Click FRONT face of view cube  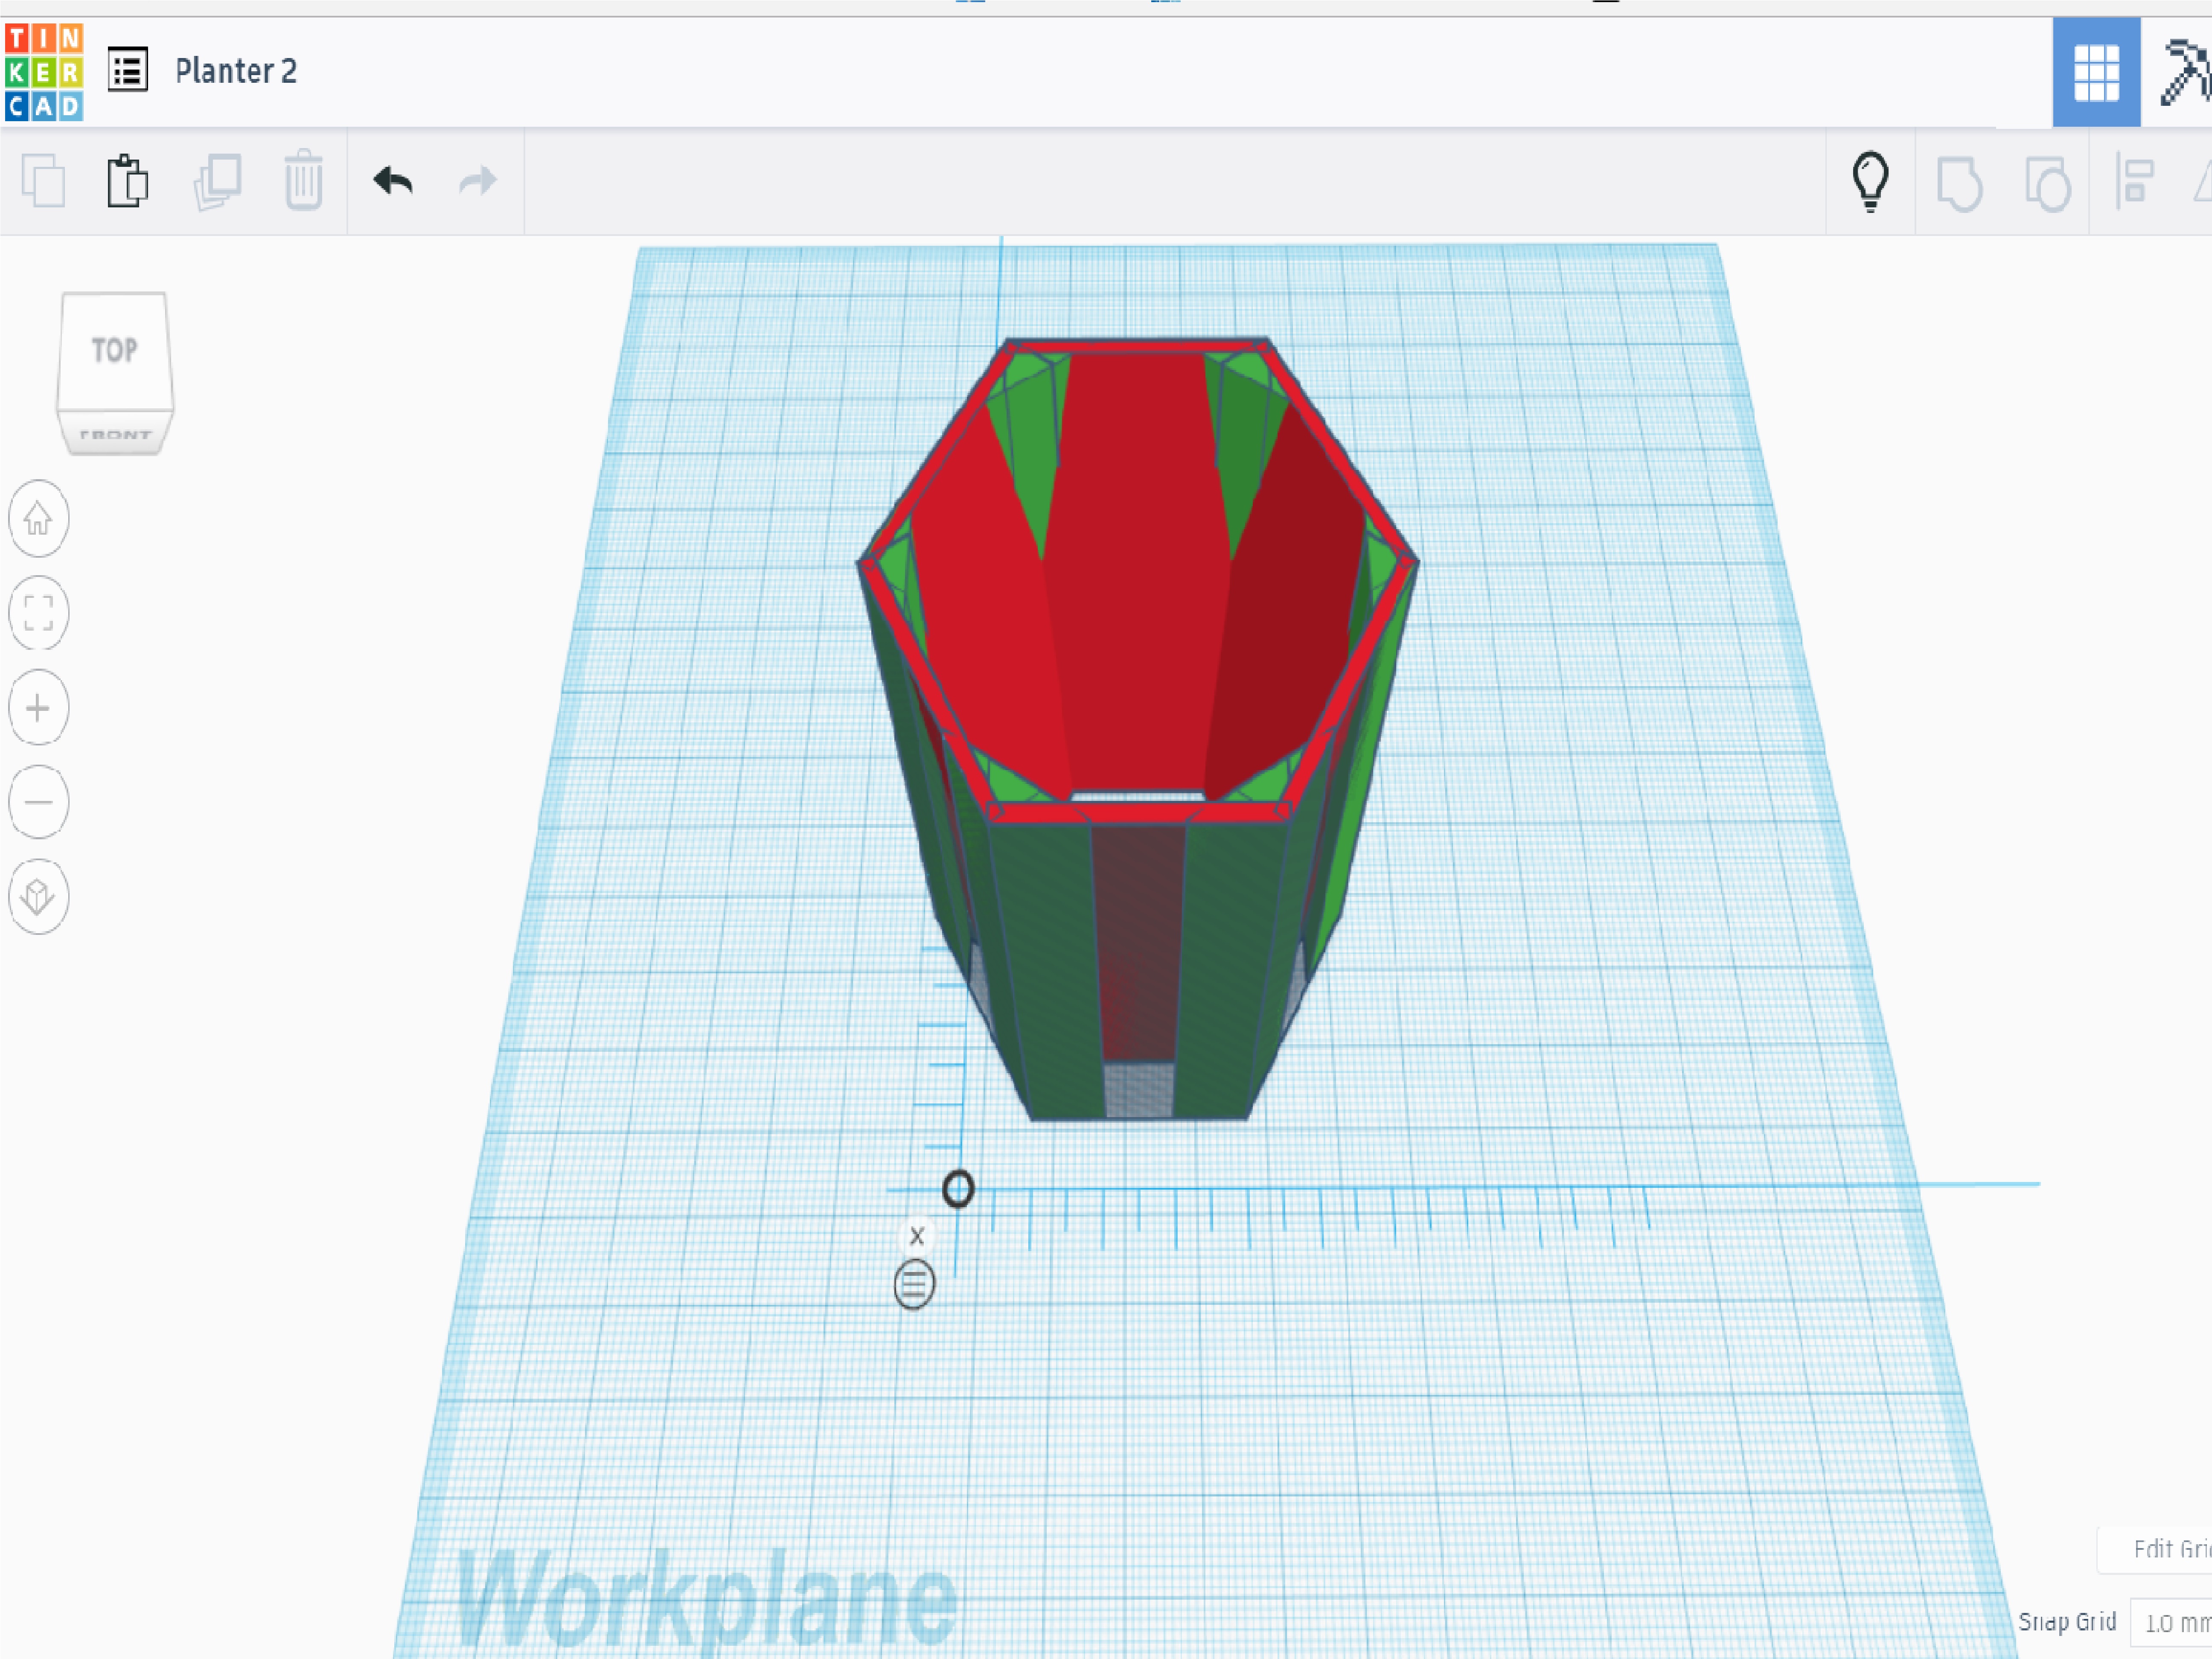[x=115, y=434]
